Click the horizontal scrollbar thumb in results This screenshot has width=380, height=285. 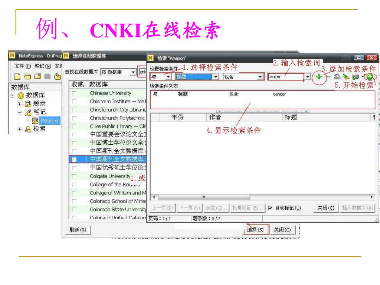click(204, 197)
